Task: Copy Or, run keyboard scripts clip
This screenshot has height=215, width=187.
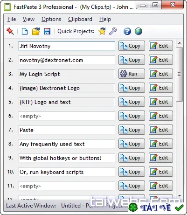Action: pos(132,172)
